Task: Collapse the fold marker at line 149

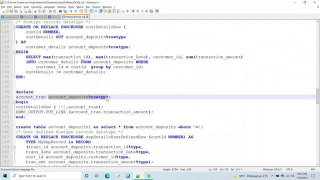Action: click(14, 147)
